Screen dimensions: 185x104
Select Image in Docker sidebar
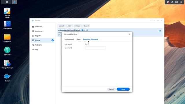point(42,40)
